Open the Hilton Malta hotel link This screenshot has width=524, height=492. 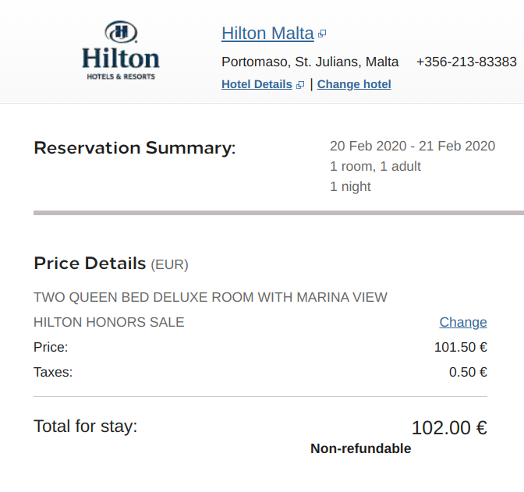click(x=267, y=34)
